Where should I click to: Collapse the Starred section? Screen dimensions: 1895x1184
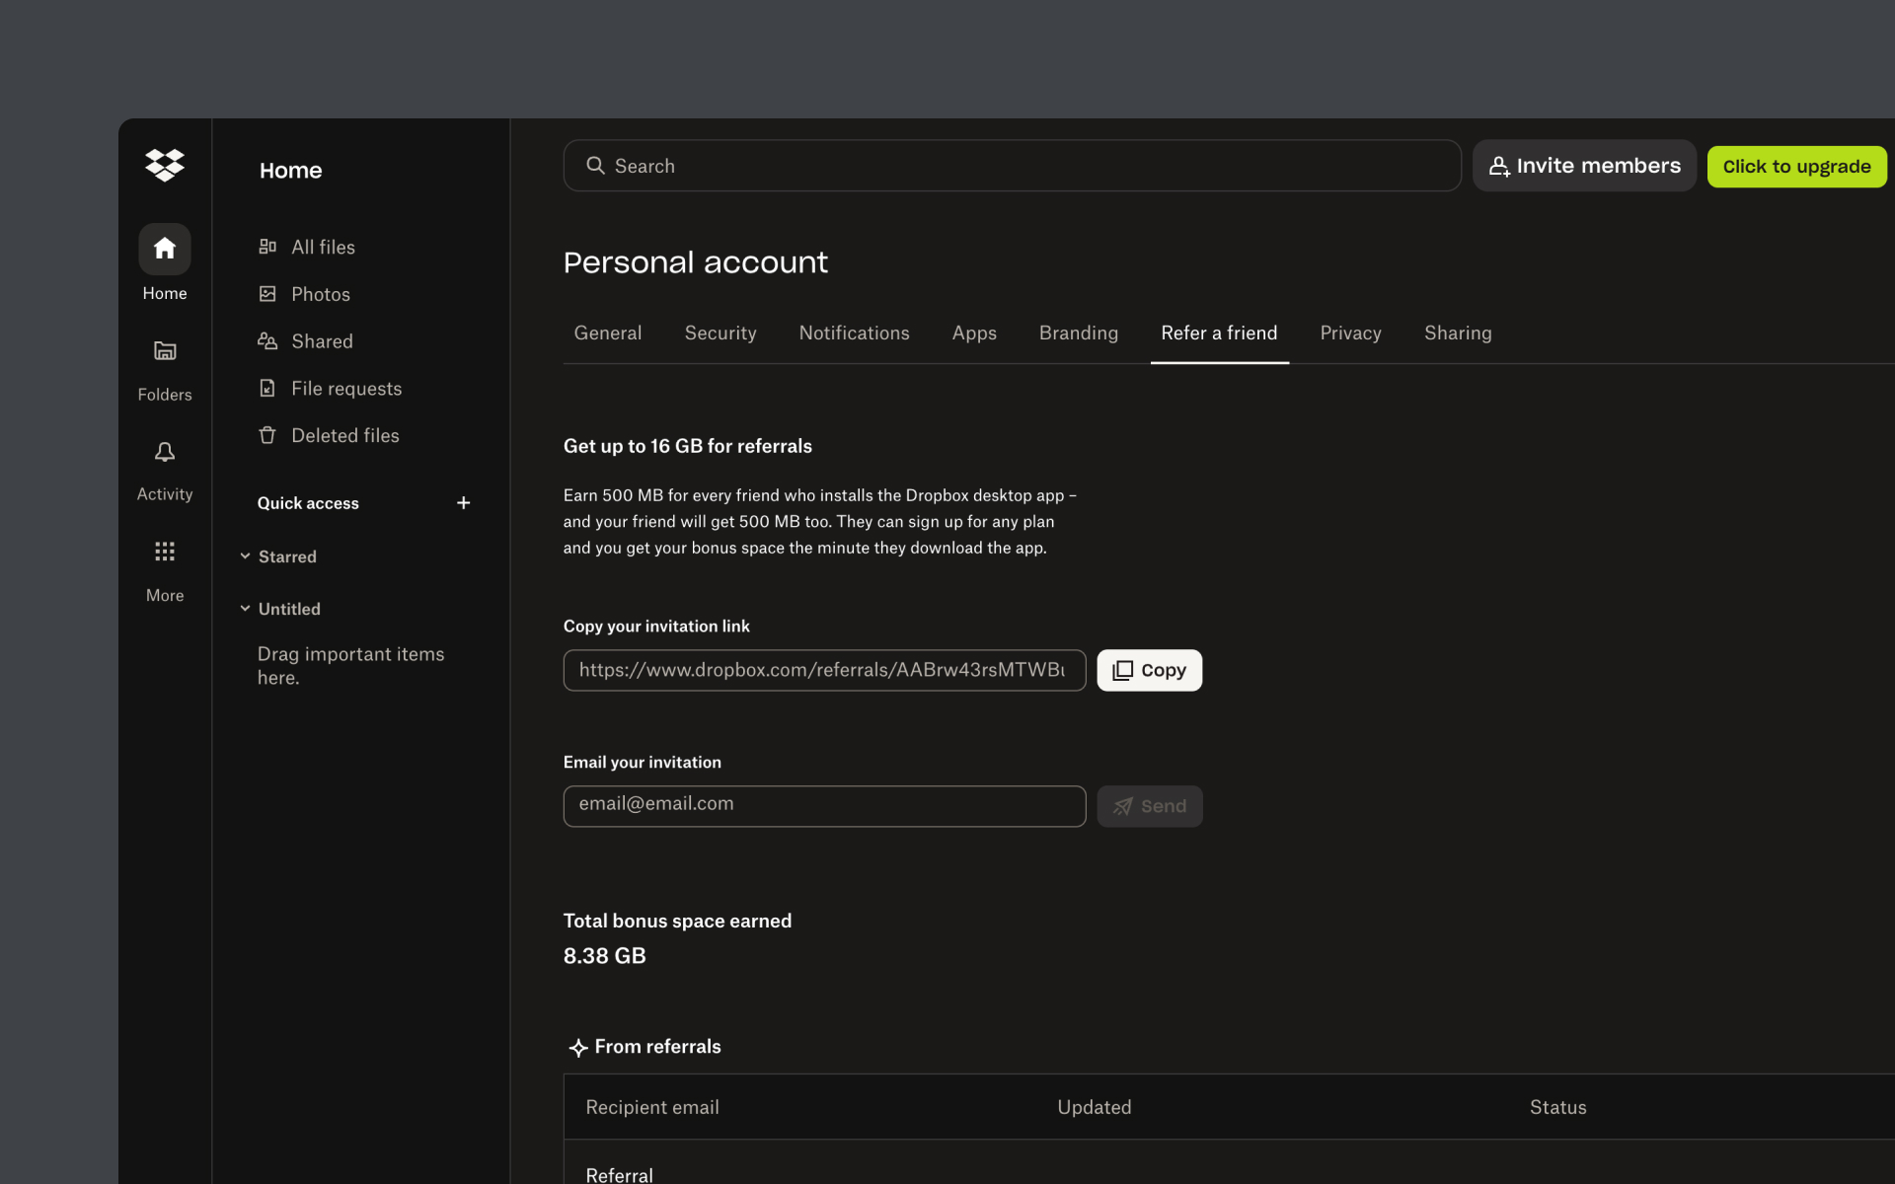tap(246, 556)
